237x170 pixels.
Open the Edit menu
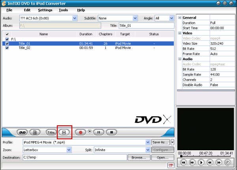click(27, 10)
